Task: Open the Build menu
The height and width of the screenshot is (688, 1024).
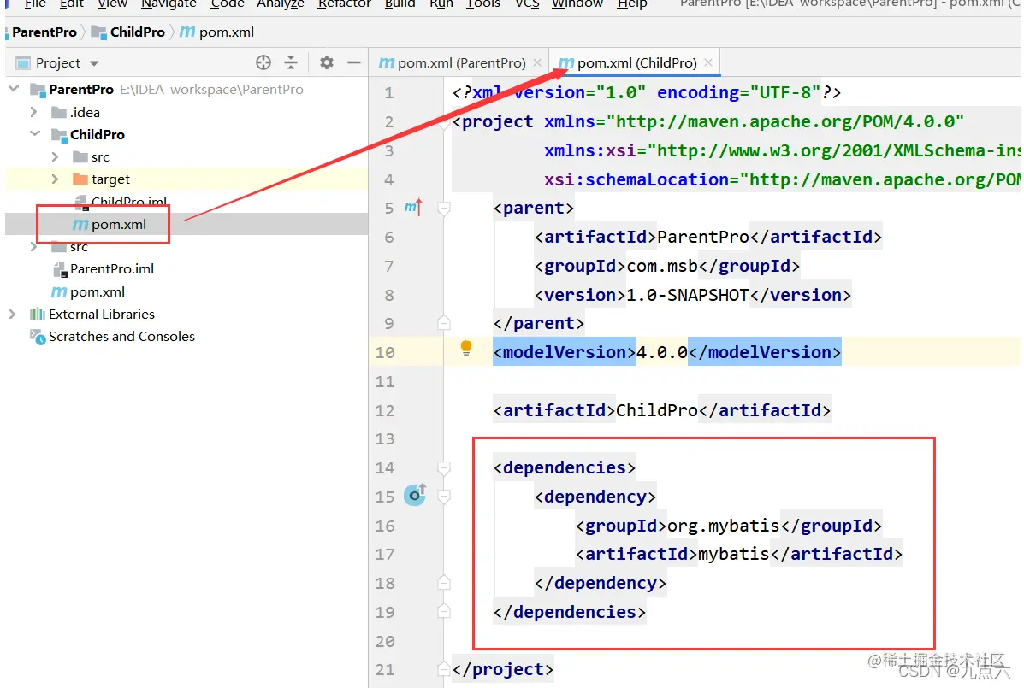Action: point(400,3)
